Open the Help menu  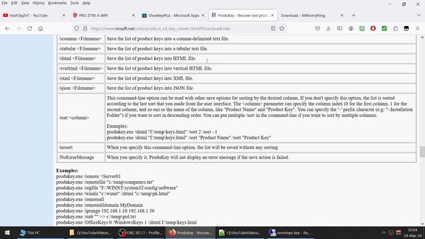pyautogui.click(x=86, y=3)
